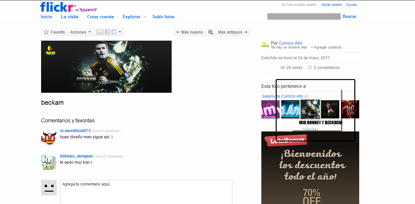Click Comics Arts buddy icon by author name
This screenshot has height=204, width=415.
(x=265, y=45)
